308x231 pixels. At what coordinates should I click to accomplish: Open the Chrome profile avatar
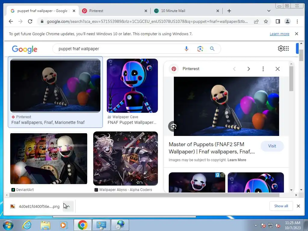[287, 21]
